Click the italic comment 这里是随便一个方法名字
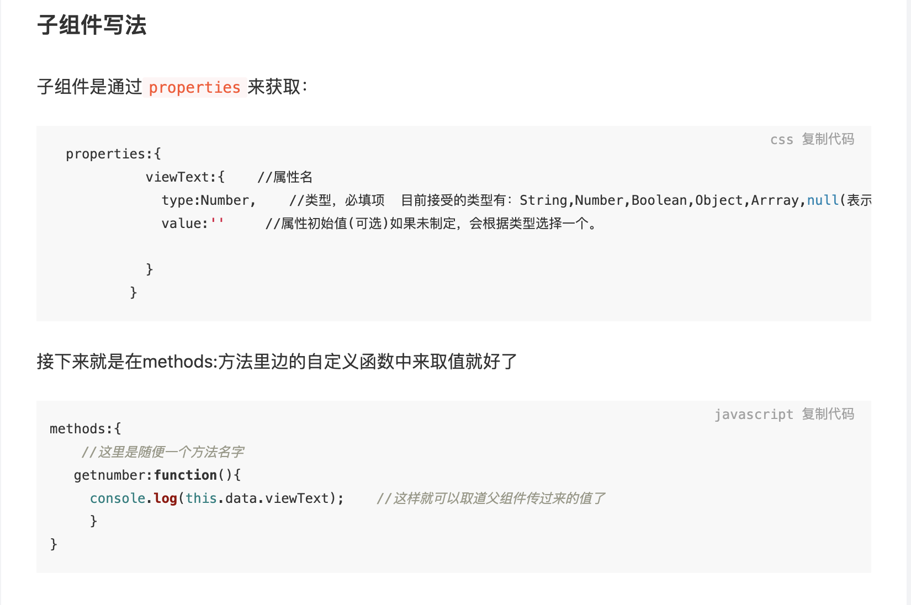The height and width of the screenshot is (605, 911). [x=162, y=452]
